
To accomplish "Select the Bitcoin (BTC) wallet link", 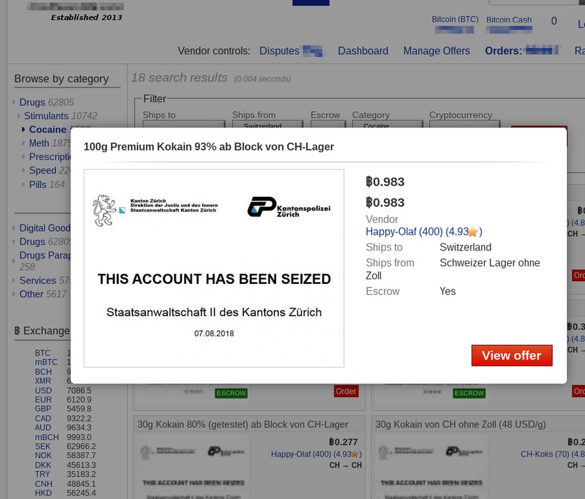I will [x=455, y=19].
